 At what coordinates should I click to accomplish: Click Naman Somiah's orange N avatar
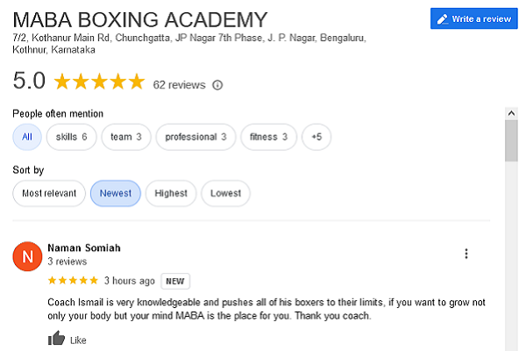click(x=27, y=256)
